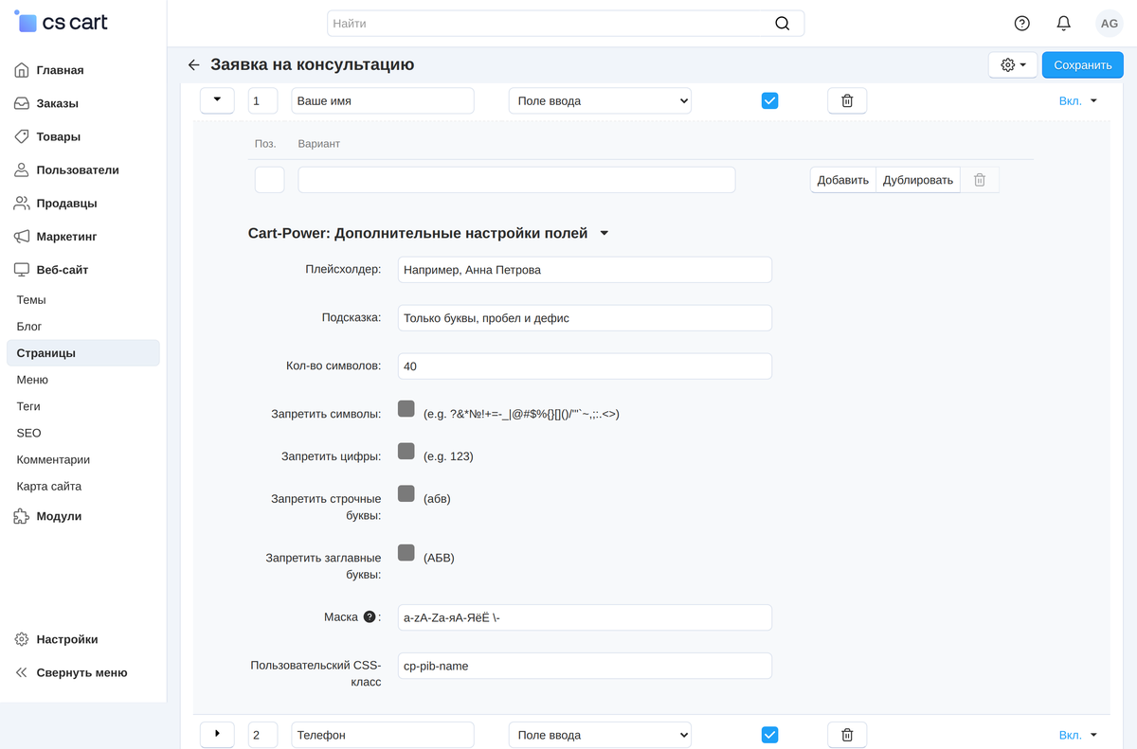Image resolution: width=1137 pixels, height=749 pixels.
Task: Open the Блог sidebar link
Action: 29,326
